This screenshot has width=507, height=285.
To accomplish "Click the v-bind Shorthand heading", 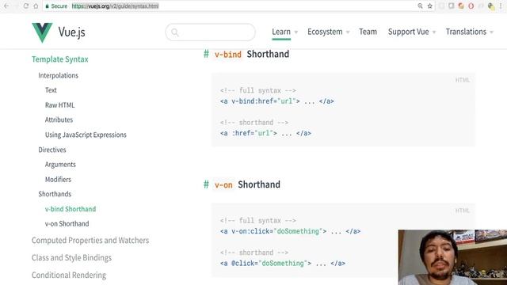I will point(252,54).
